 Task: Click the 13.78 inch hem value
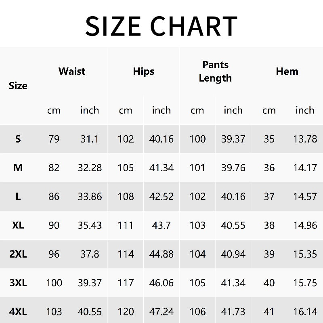[305, 139]
